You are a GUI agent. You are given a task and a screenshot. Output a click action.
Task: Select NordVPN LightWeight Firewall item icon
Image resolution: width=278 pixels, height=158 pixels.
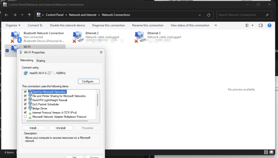[x=30, y=100]
